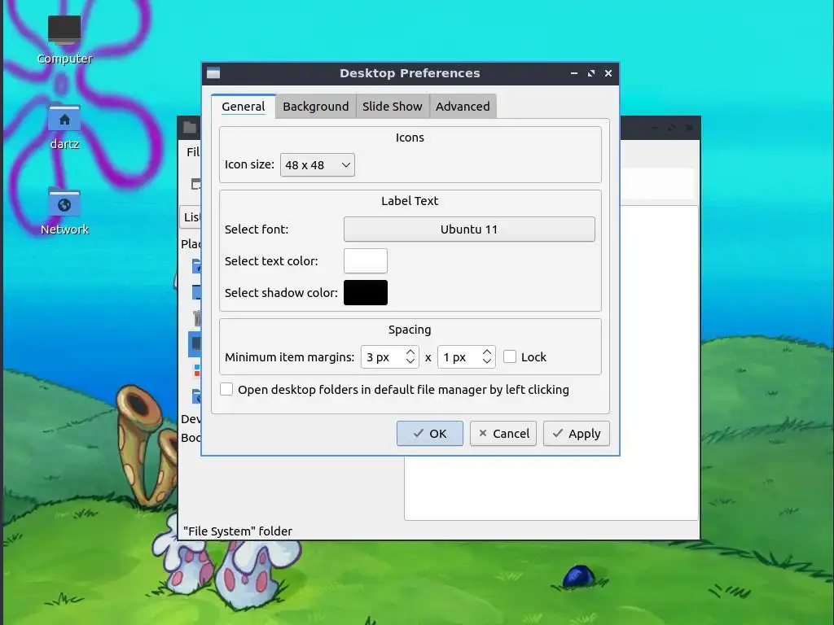
Task: Close the Desktop Preferences dialog
Action: click(608, 73)
